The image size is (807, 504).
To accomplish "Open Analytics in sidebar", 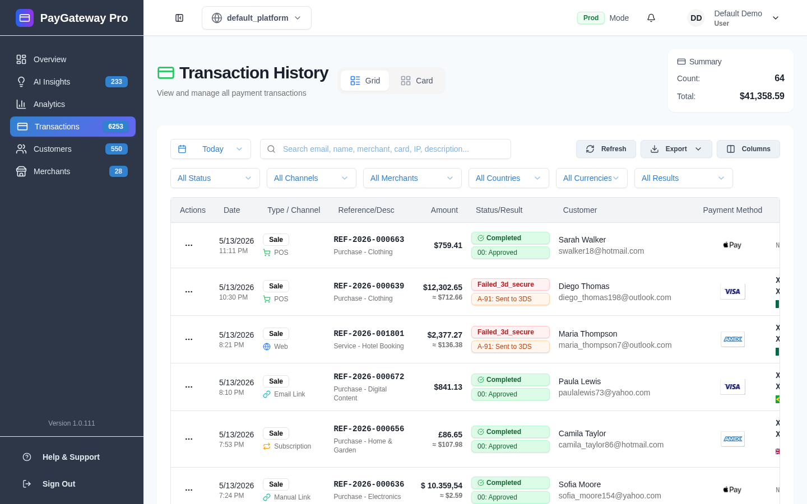I will (x=73, y=104).
